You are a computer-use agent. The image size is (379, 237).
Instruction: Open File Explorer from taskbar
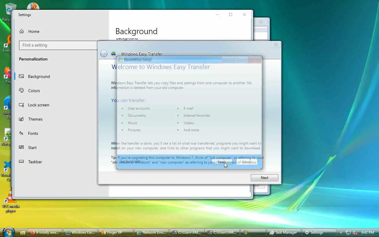pyautogui.click(x=23, y=233)
